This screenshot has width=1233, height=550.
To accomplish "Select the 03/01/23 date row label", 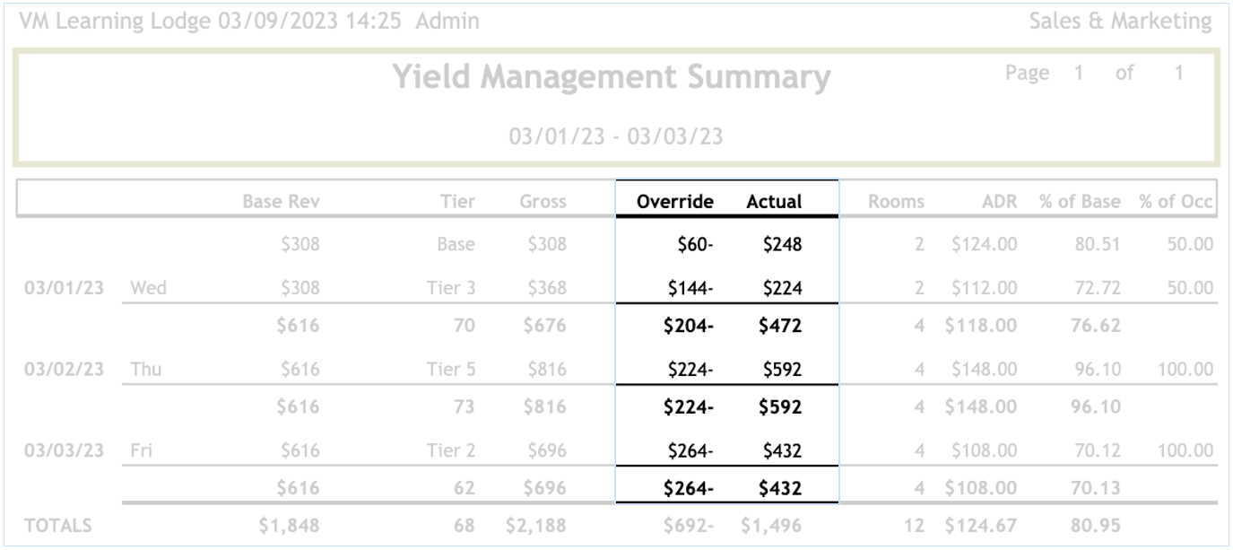I will (65, 288).
